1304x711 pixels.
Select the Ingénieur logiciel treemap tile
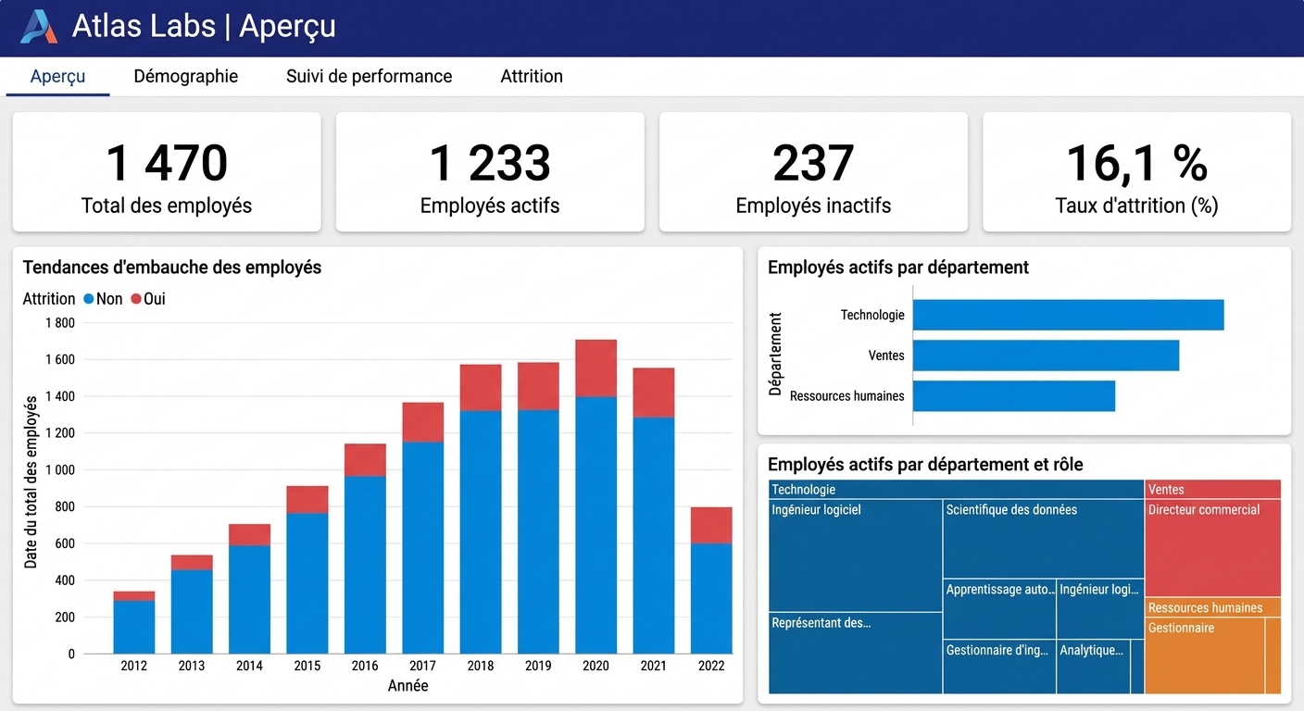pyautogui.click(x=856, y=555)
